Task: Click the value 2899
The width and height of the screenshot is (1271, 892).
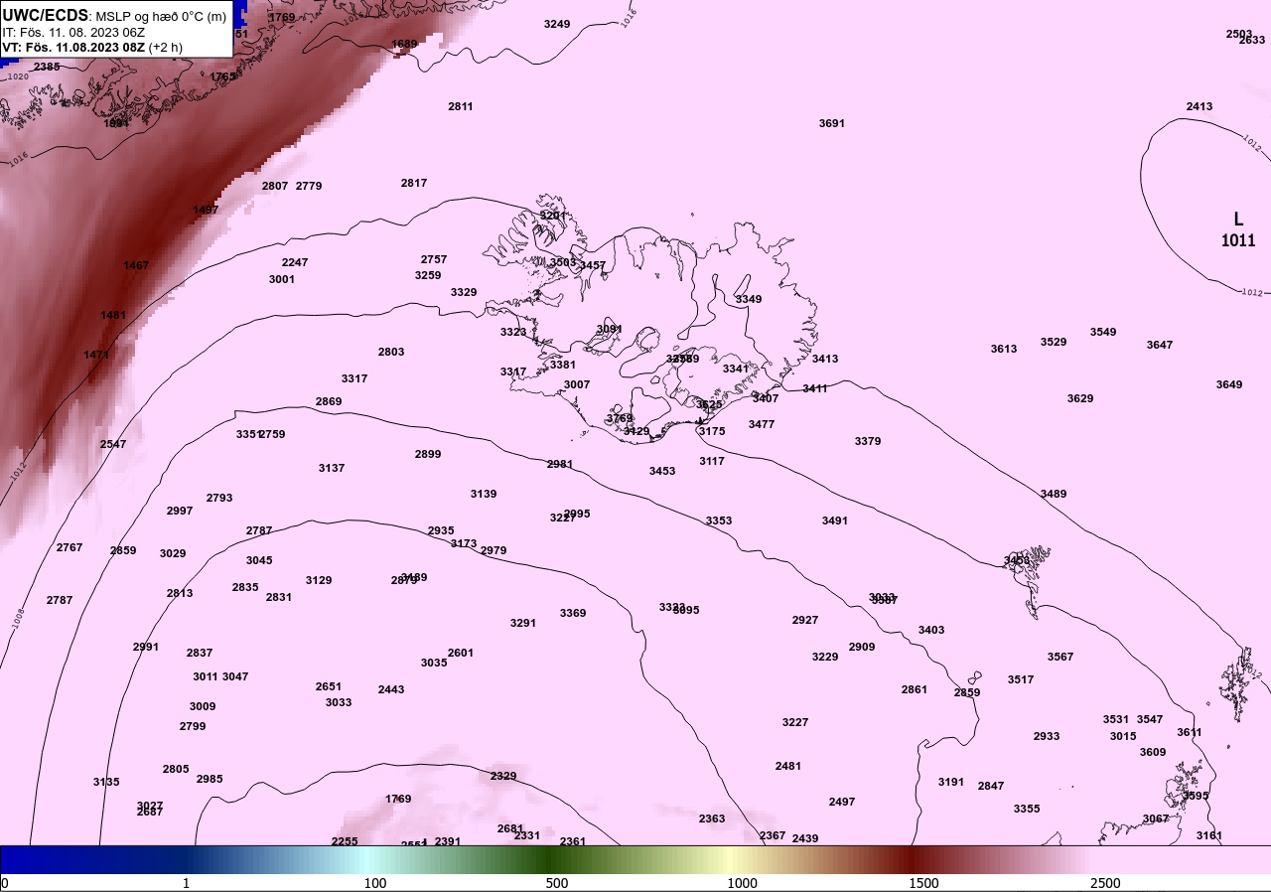Action: 428,454
